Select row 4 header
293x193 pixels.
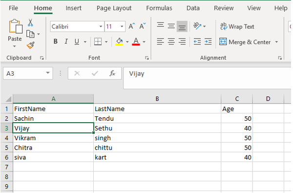click(x=6, y=138)
